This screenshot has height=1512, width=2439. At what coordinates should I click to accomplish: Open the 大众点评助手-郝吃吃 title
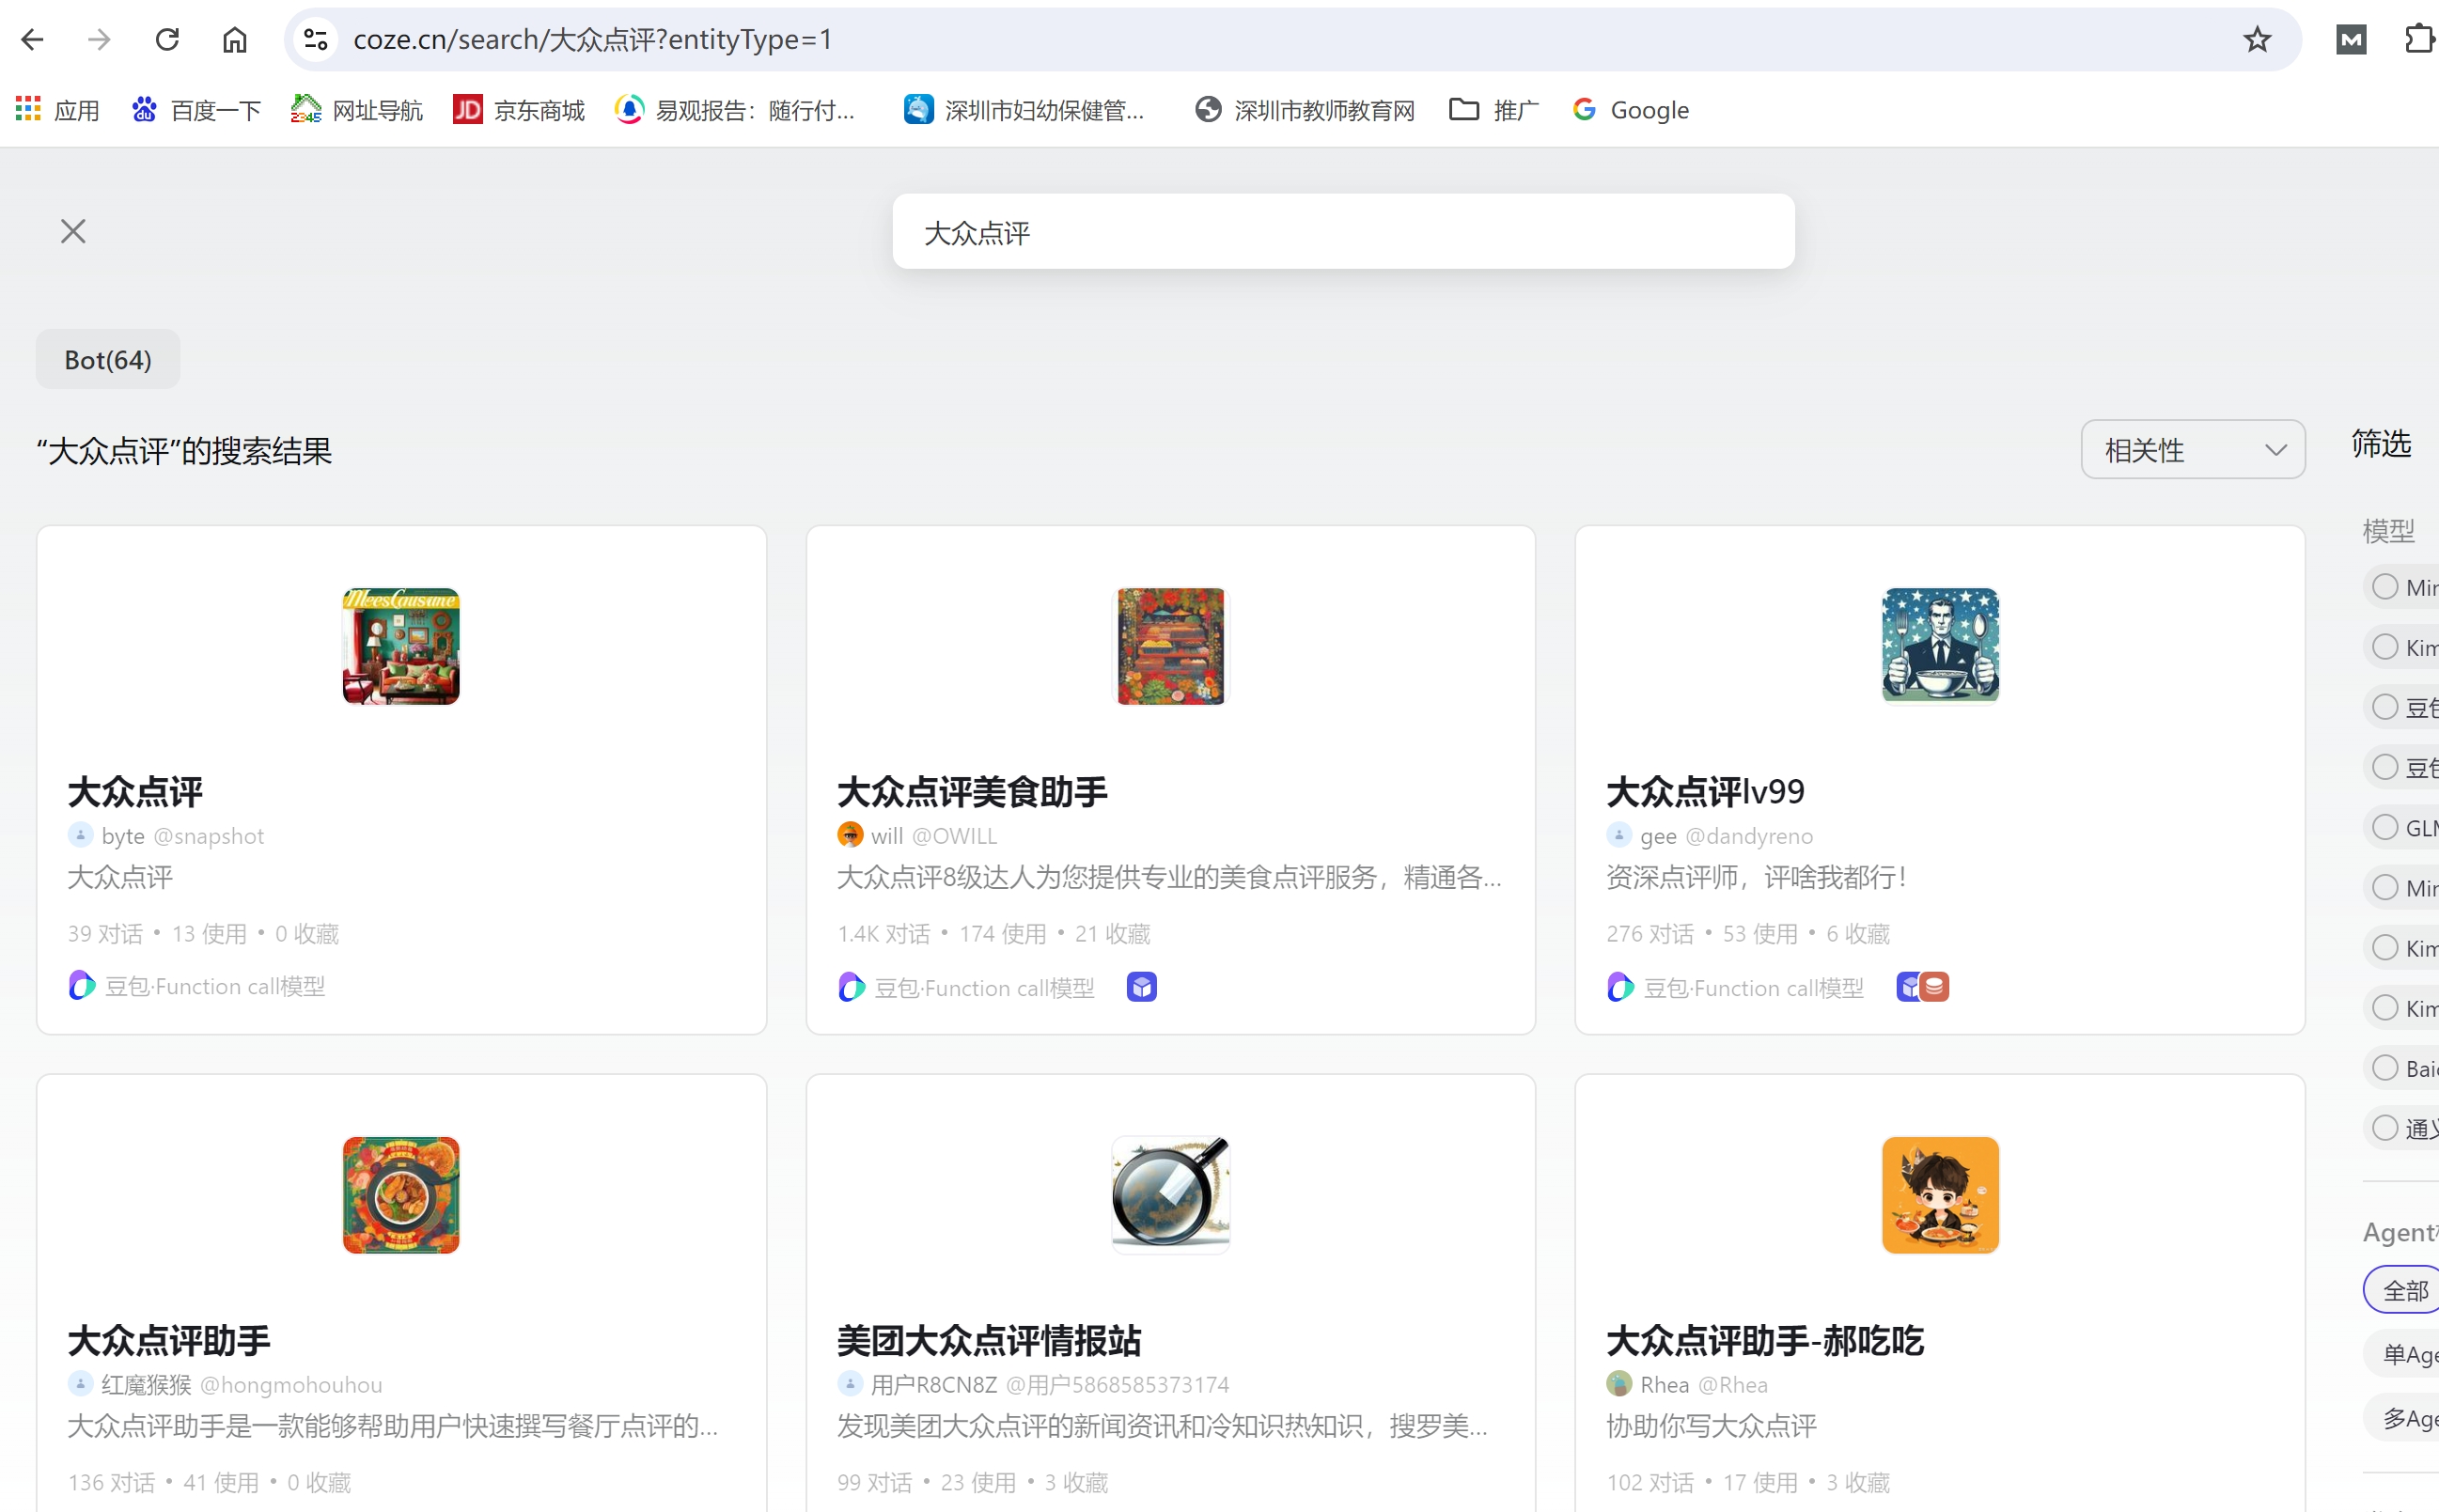pos(1765,1341)
